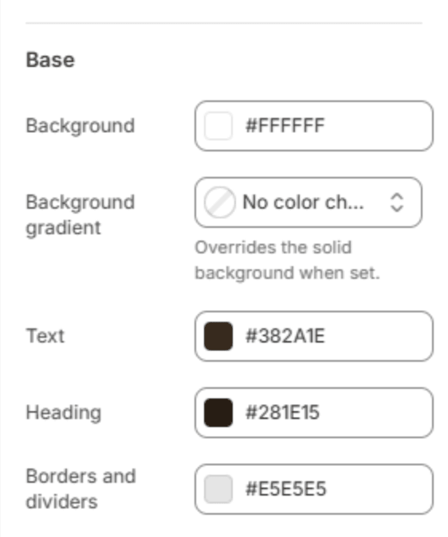Click the Background label
Screen dimensions: 448x537
coord(81,126)
